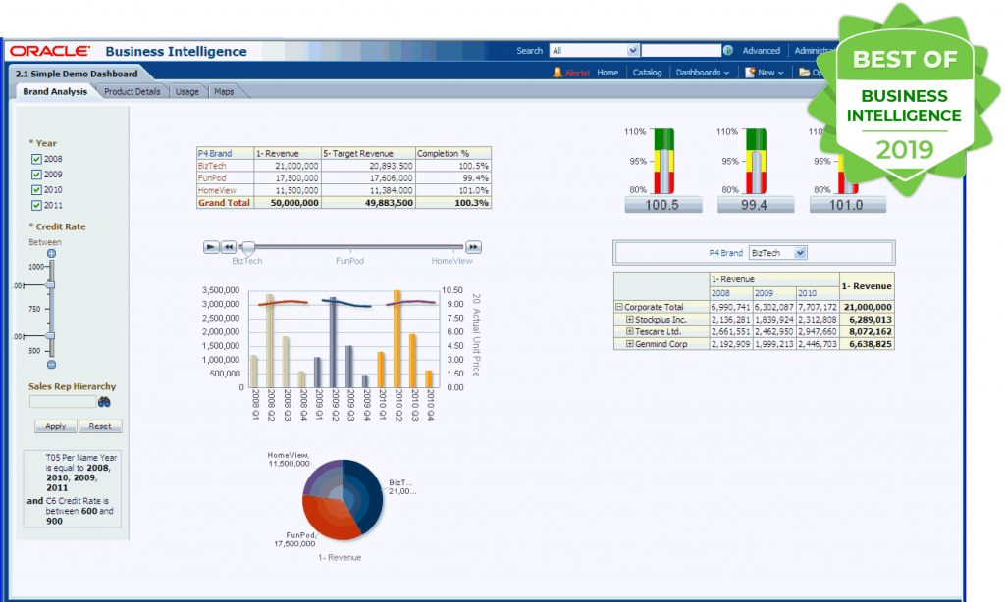The height and width of the screenshot is (602, 1005).
Task: Open the Catalog link in the navigation
Action: tap(647, 73)
